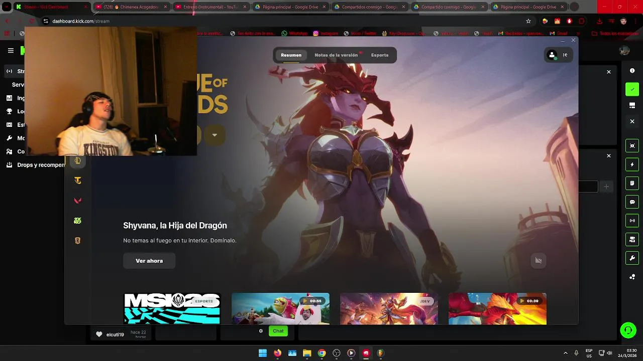Open the Gmail bookmark
Screen dimensions: 643x361
(x=559, y=33)
